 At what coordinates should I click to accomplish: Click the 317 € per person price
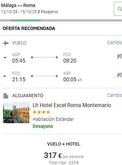point(64,155)
